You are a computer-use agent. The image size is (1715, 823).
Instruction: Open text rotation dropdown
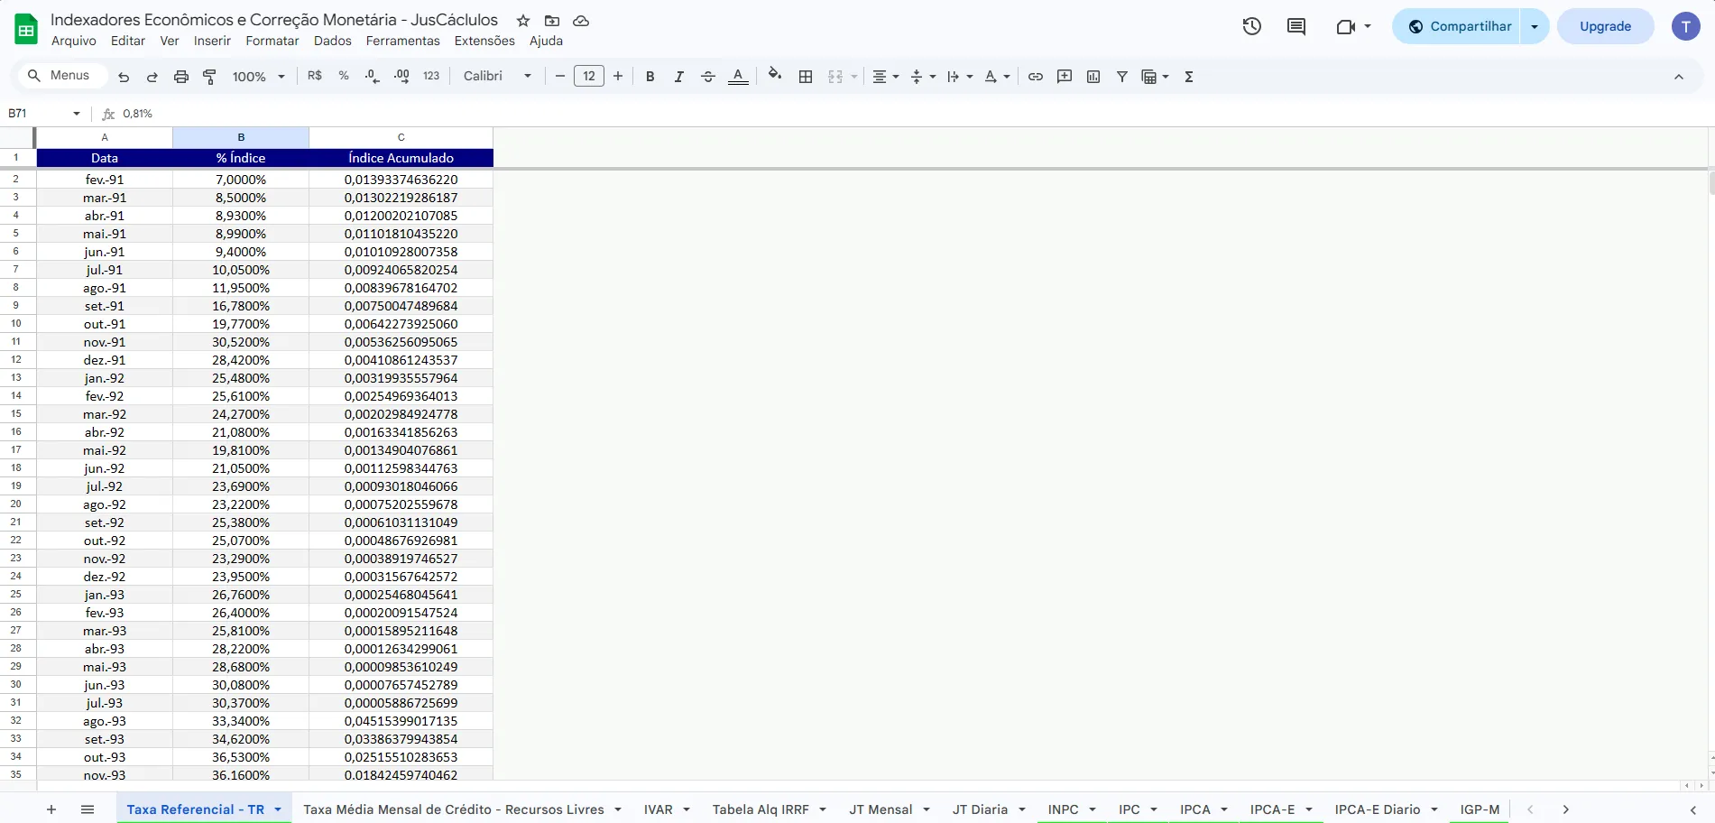click(x=997, y=77)
